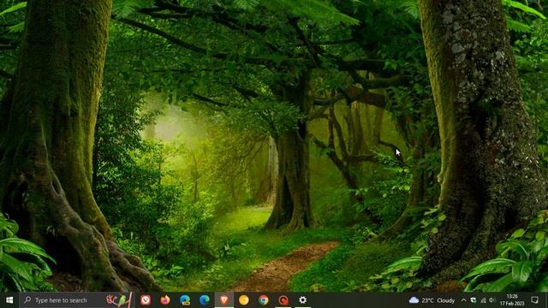Switch to the Brave browser
Image resolution: width=548 pixels, height=308 pixels.
pyautogui.click(x=224, y=300)
